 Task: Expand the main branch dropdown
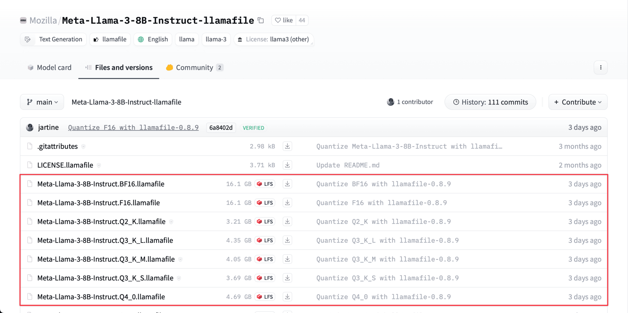[42, 102]
